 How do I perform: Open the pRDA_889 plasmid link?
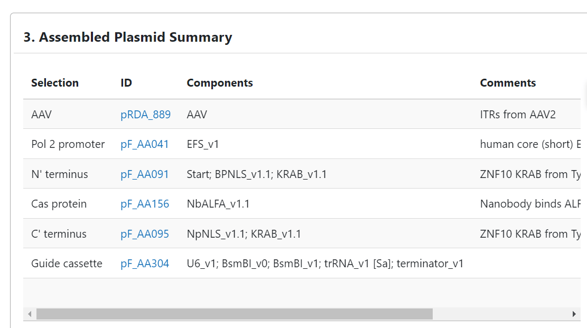coord(145,114)
